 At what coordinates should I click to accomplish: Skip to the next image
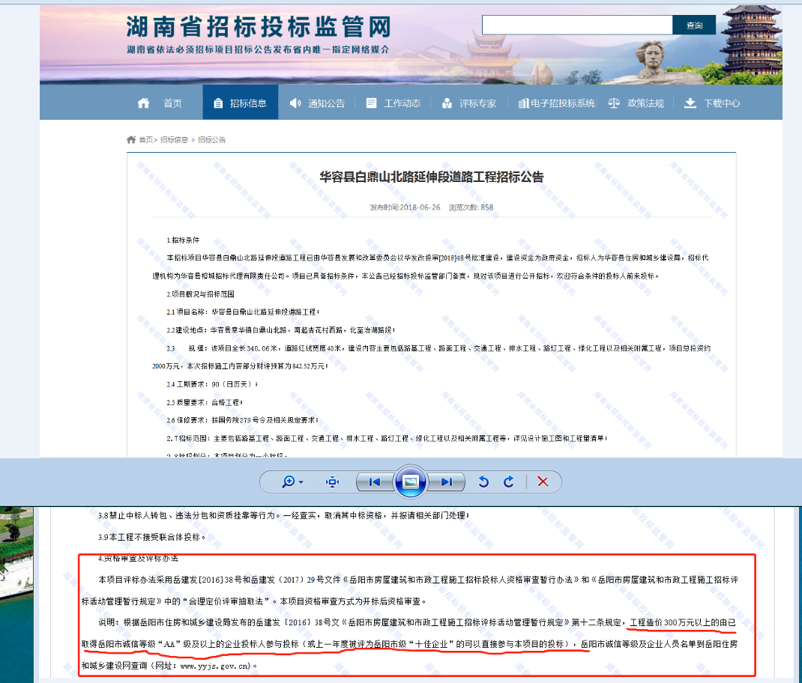[x=447, y=482]
